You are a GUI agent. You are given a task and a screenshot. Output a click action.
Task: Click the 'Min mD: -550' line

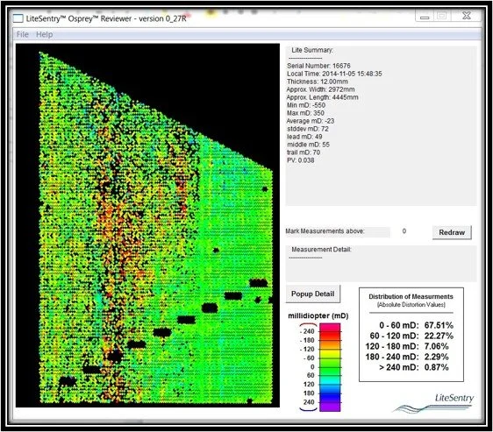click(306, 105)
